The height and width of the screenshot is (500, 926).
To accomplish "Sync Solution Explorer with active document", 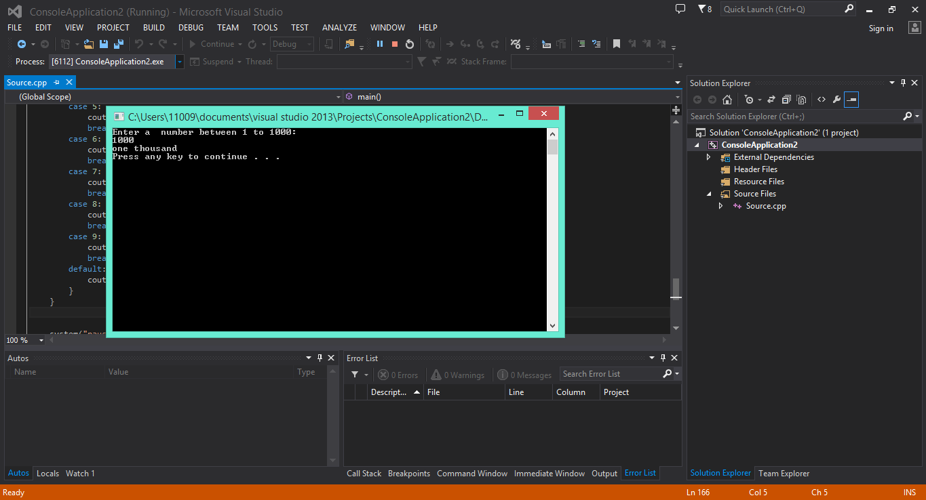I will pyautogui.click(x=771, y=100).
